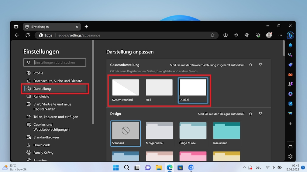The height and width of the screenshot is (172, 307).
Task: Open a new tab with plus button
Action: click(x=86, y=27)
